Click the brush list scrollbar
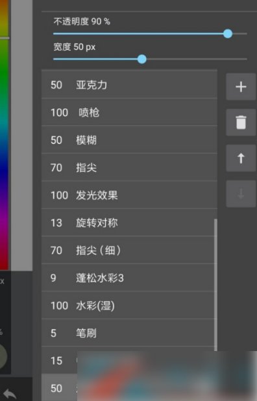The width and height of the screenshot is (257, 401). click(215, 285)
